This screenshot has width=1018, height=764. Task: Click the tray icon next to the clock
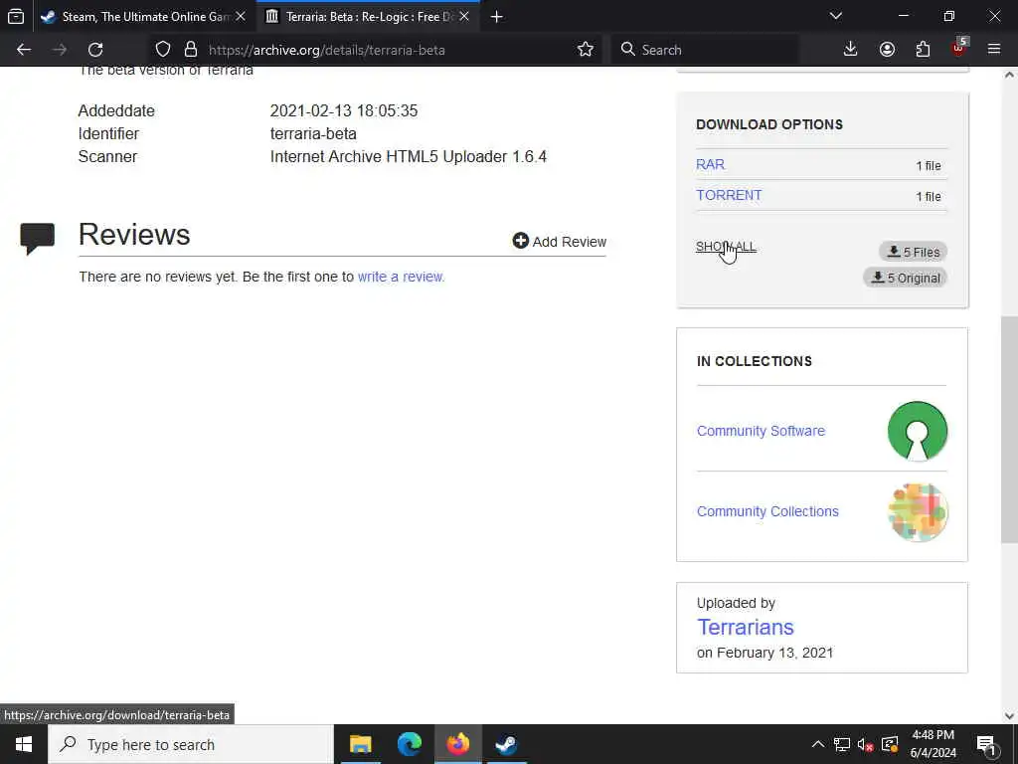pos(890,744)
